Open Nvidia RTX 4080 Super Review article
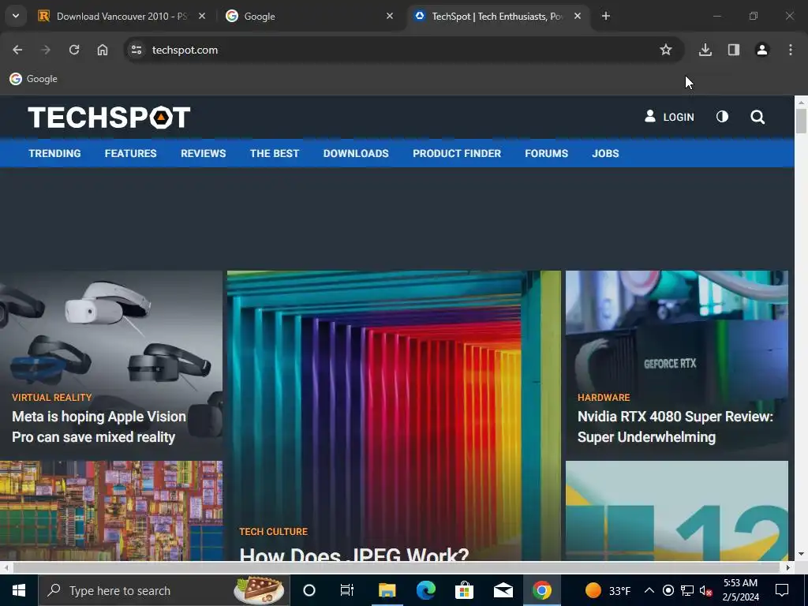Screen dimensions: 808x606 click(675, 427)
